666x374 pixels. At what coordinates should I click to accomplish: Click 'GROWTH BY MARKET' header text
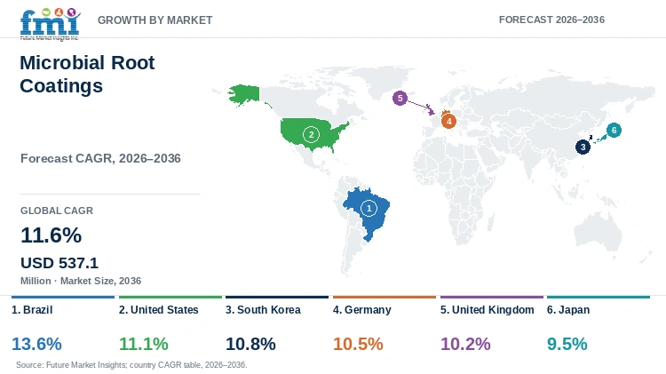(155, 20)
